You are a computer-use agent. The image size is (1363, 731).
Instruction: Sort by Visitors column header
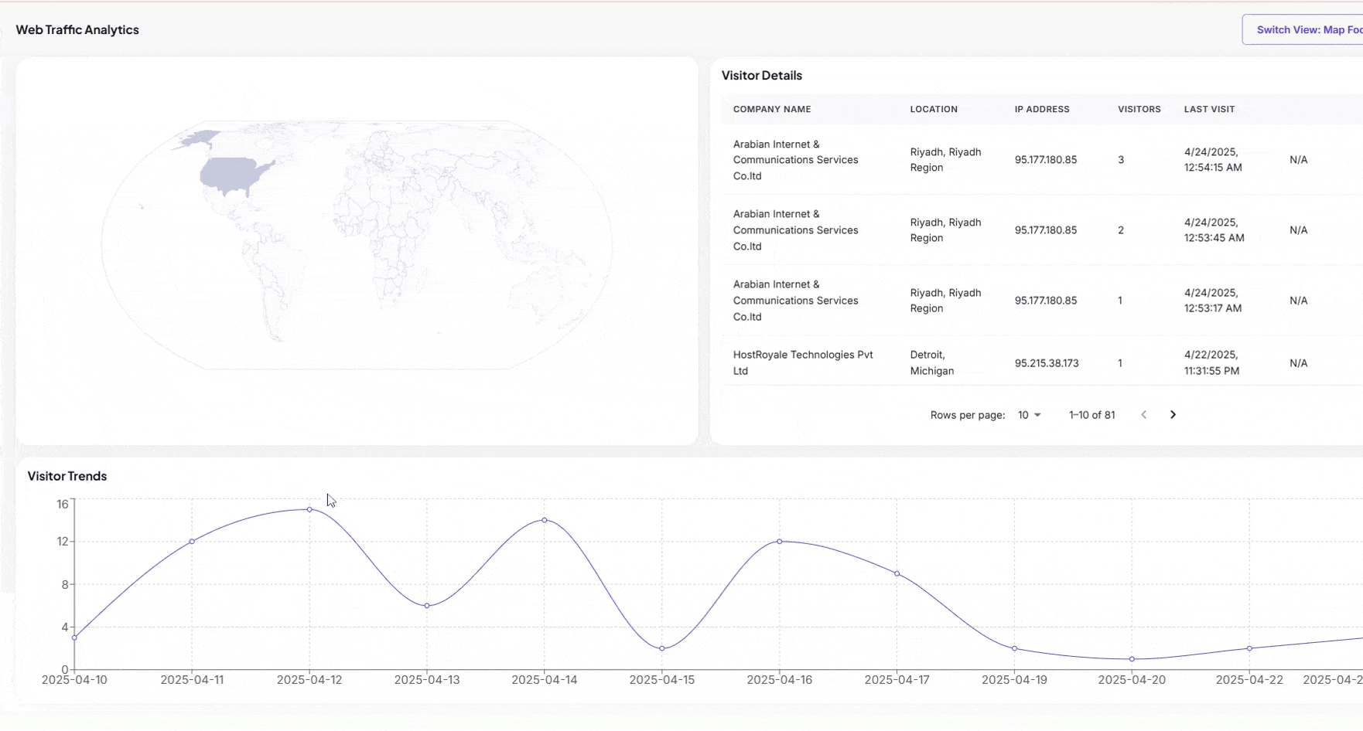[x=1139, y=110]
